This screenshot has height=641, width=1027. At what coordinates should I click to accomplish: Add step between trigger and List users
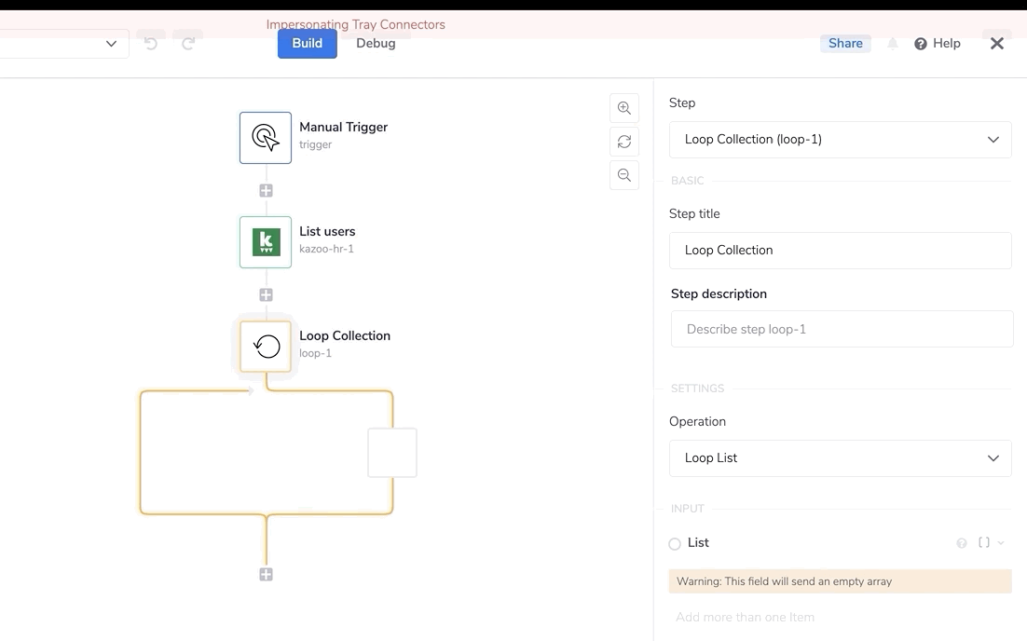pos(266,190)
